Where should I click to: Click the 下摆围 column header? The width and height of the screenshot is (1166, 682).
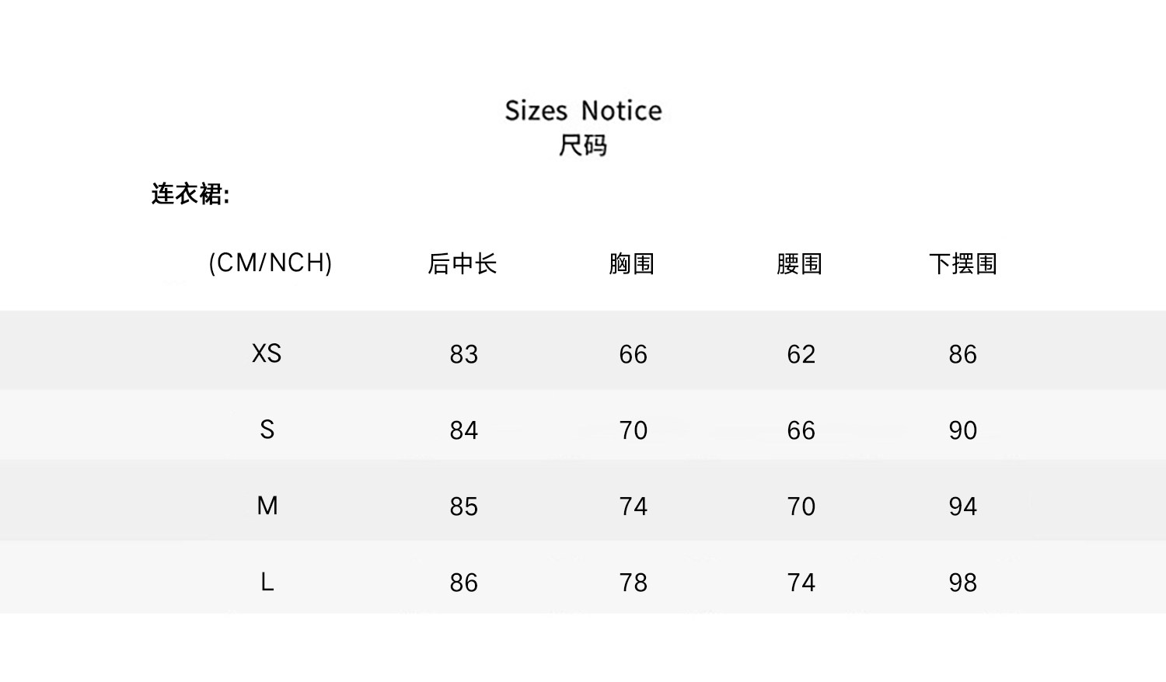[x=962, y=264]
